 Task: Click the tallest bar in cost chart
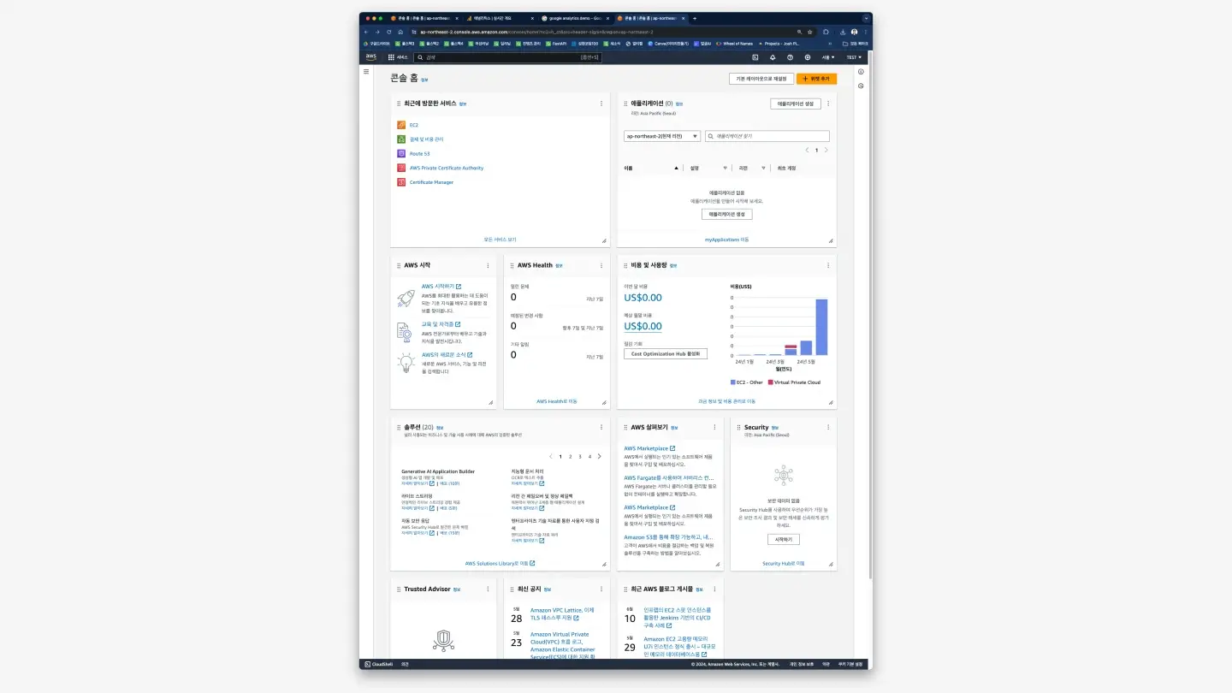[x=821, y=327]
